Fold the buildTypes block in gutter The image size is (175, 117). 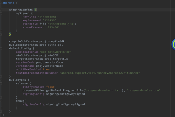pyautogui.click(x=1, y=80)
